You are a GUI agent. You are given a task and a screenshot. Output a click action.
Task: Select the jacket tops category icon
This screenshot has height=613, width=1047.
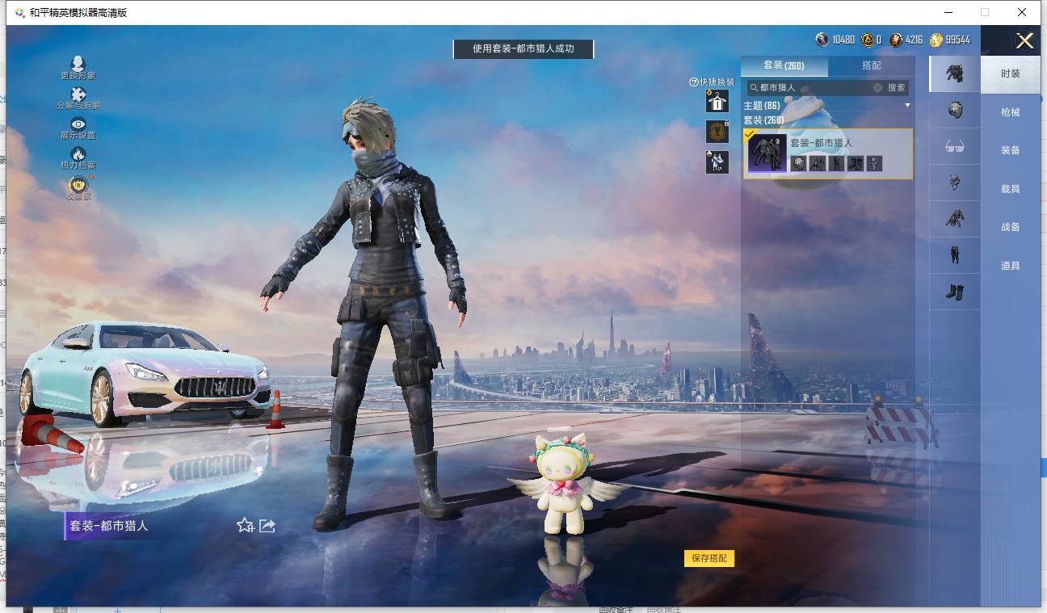pos(954,219)
